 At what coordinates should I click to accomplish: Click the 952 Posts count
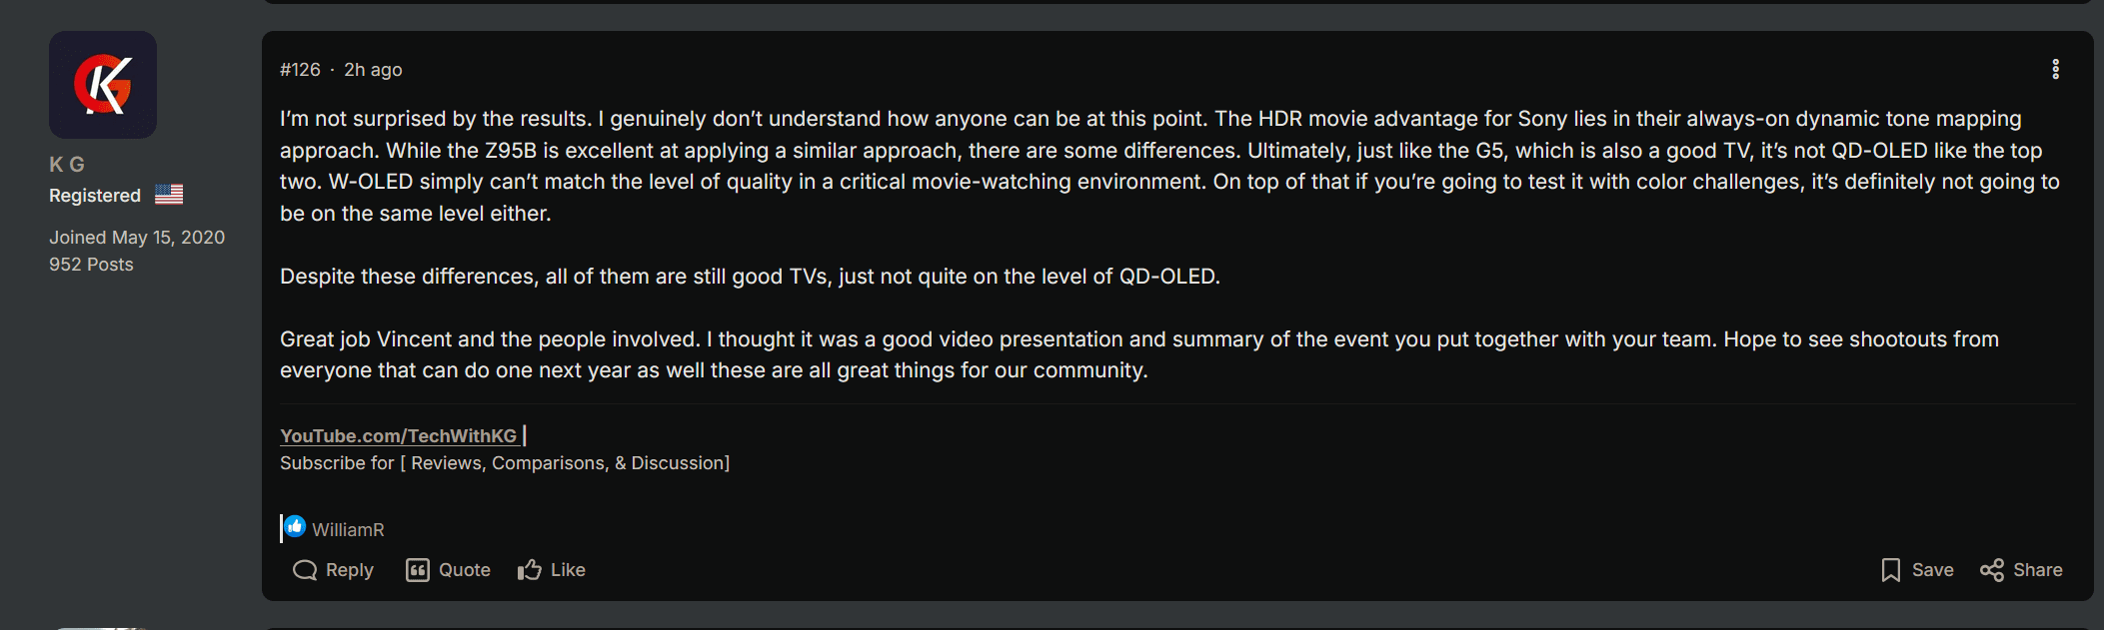click(x=91, y=265)
